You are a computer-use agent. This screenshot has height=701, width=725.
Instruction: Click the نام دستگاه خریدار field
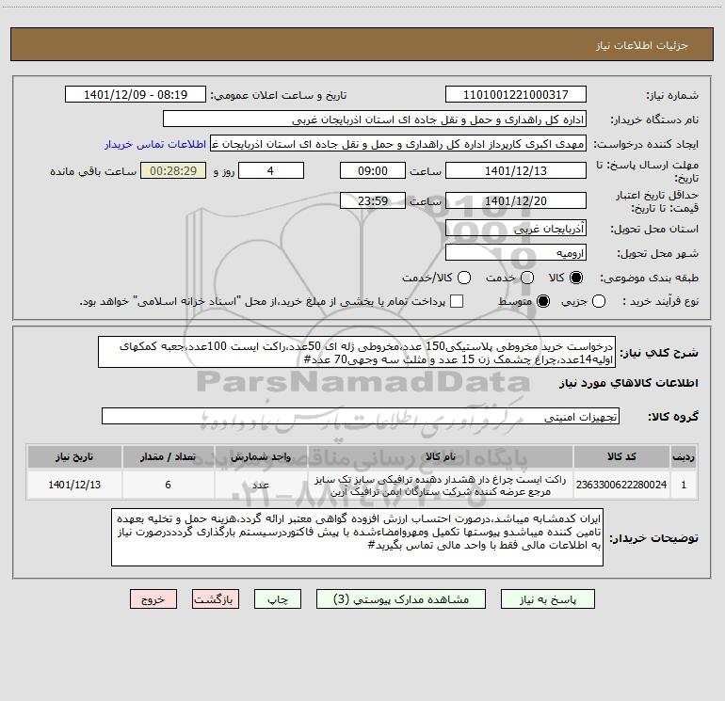pyautogui.click(x=375, y=119)
